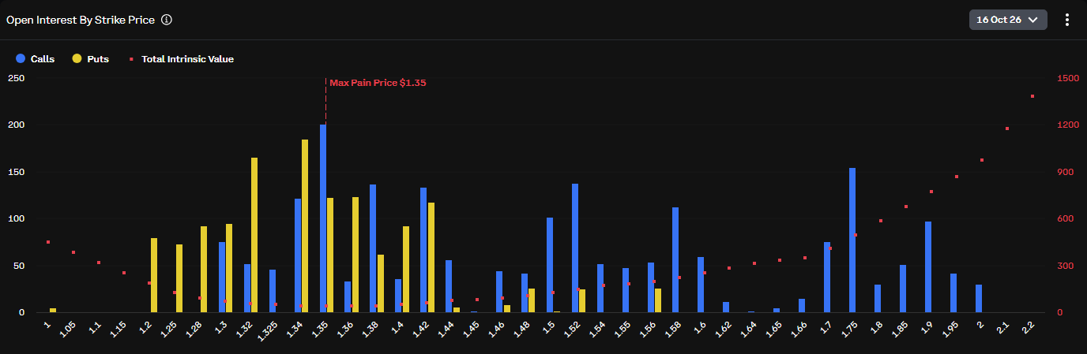
Task: Click the calls bar at strike 1.5
Action: click(x=550, y=265)
